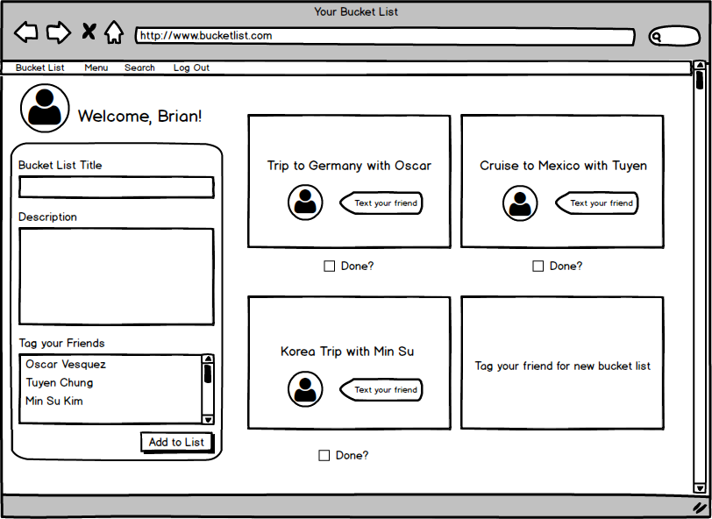This screenshot has height=519, width=712.
Task: Click page scrollbar up arrow
Action: coord(700,66)
